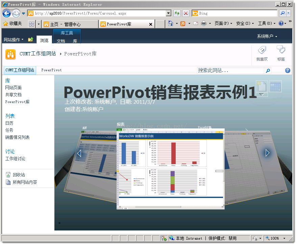Select the PowerPivot库 browser tab

124,24
